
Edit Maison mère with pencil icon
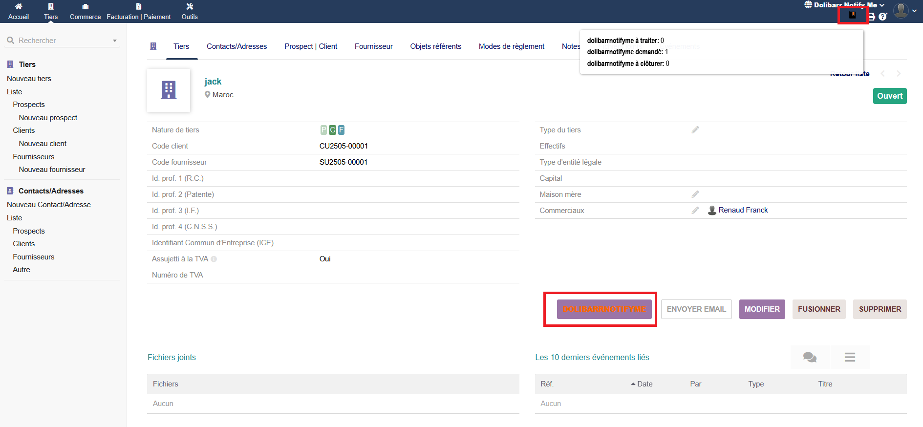pos(695,194)
